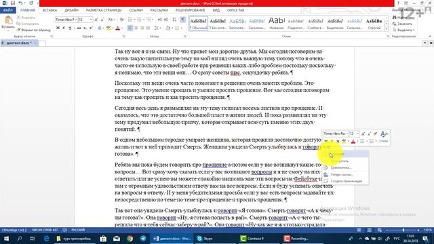Switch to the РАЗМЕТКА СТРАНИЦЫ tab

click(x=104, y=10)
